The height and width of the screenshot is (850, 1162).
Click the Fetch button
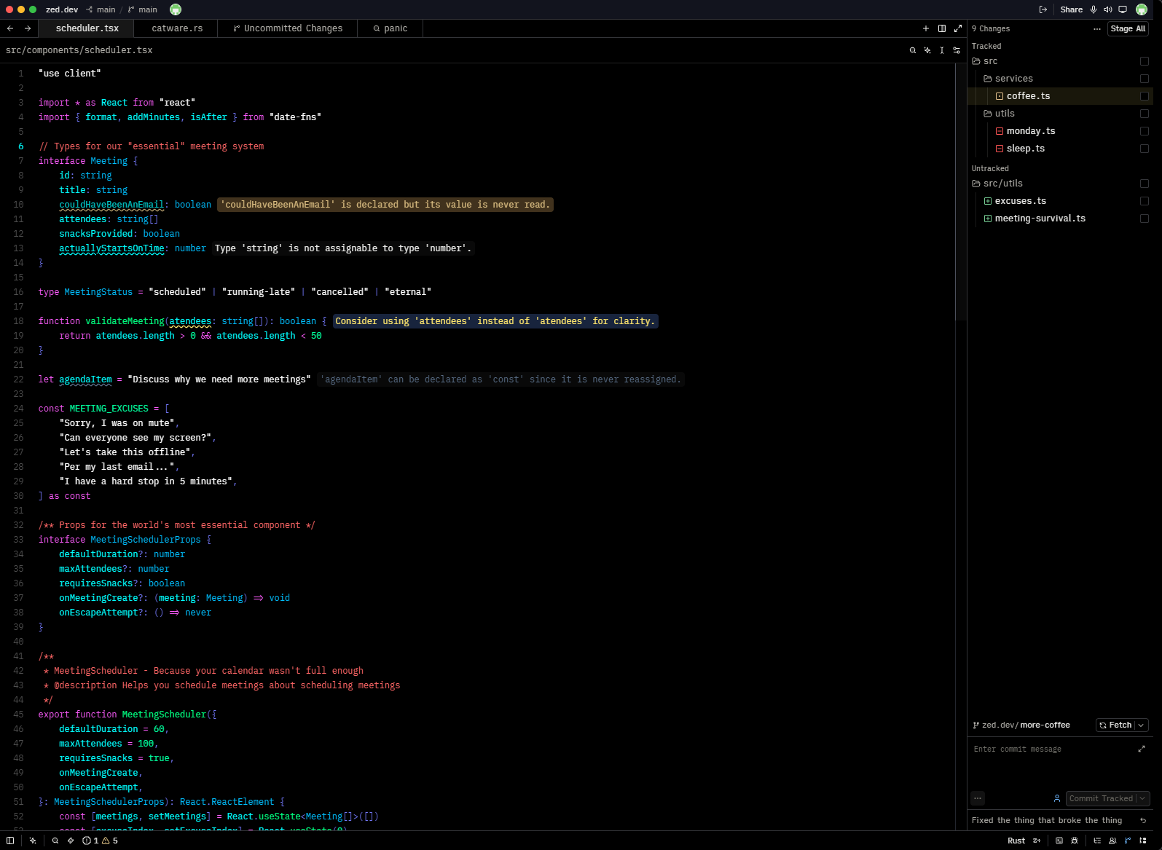(1115, 725)
